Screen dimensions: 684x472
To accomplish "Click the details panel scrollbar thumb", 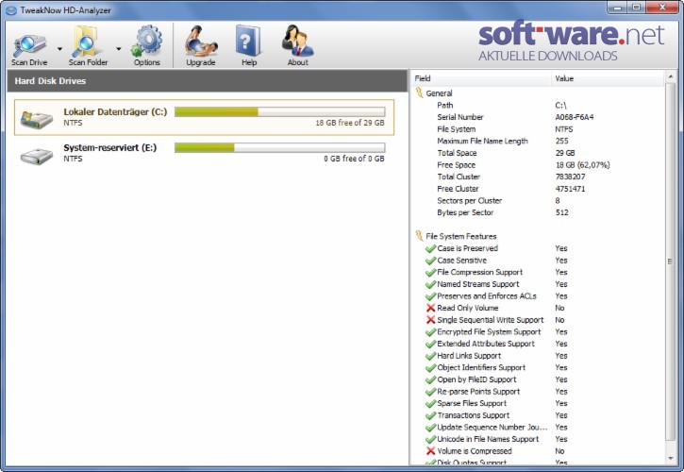I will (671, 262).
